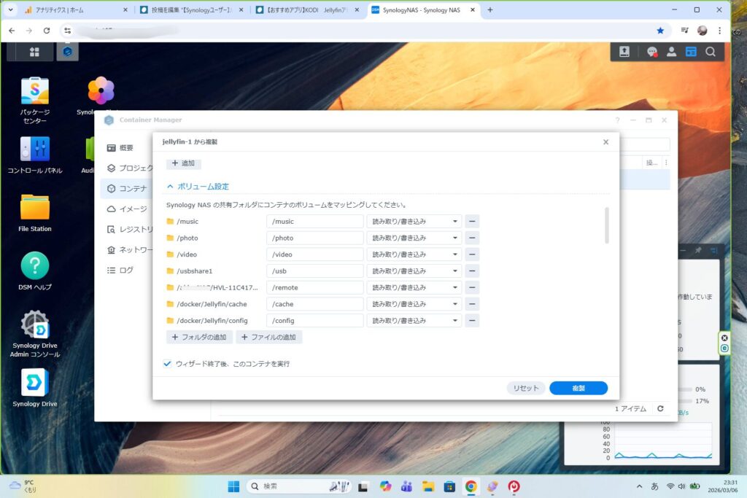Open the DSM search magnifier icon
Viewport: 747px width, 498px height.
[710, 52]
